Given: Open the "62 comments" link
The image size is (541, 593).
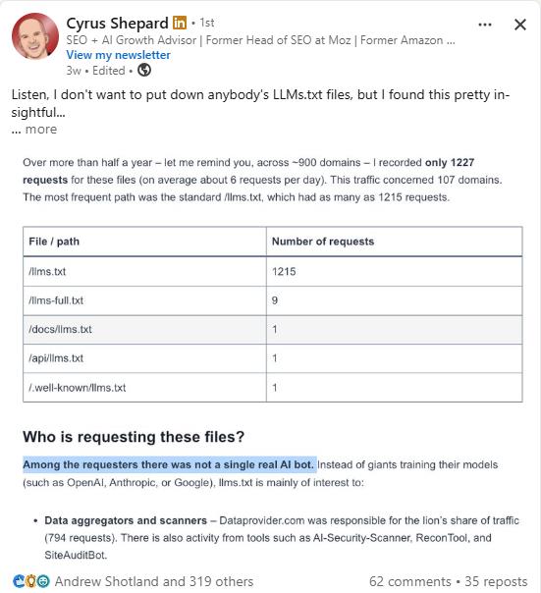Looking at the screenshot, I should (x=410, y=581).
